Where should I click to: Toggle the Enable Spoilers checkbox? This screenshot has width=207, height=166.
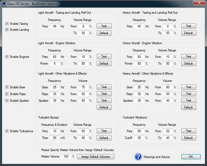(x=7, y=101)
